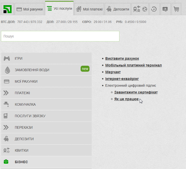This screenshot has height=169, width=186.
Task: Go to the Депозити tab
Action: point(118,9)
